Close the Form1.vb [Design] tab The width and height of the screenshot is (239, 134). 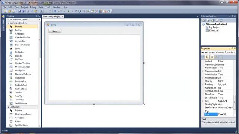click(62, 16)
